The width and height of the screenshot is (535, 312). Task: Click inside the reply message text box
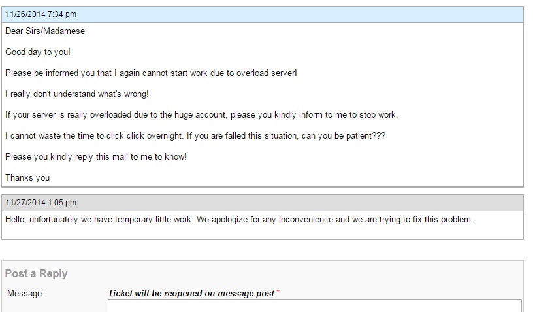(x=314, y=305)
